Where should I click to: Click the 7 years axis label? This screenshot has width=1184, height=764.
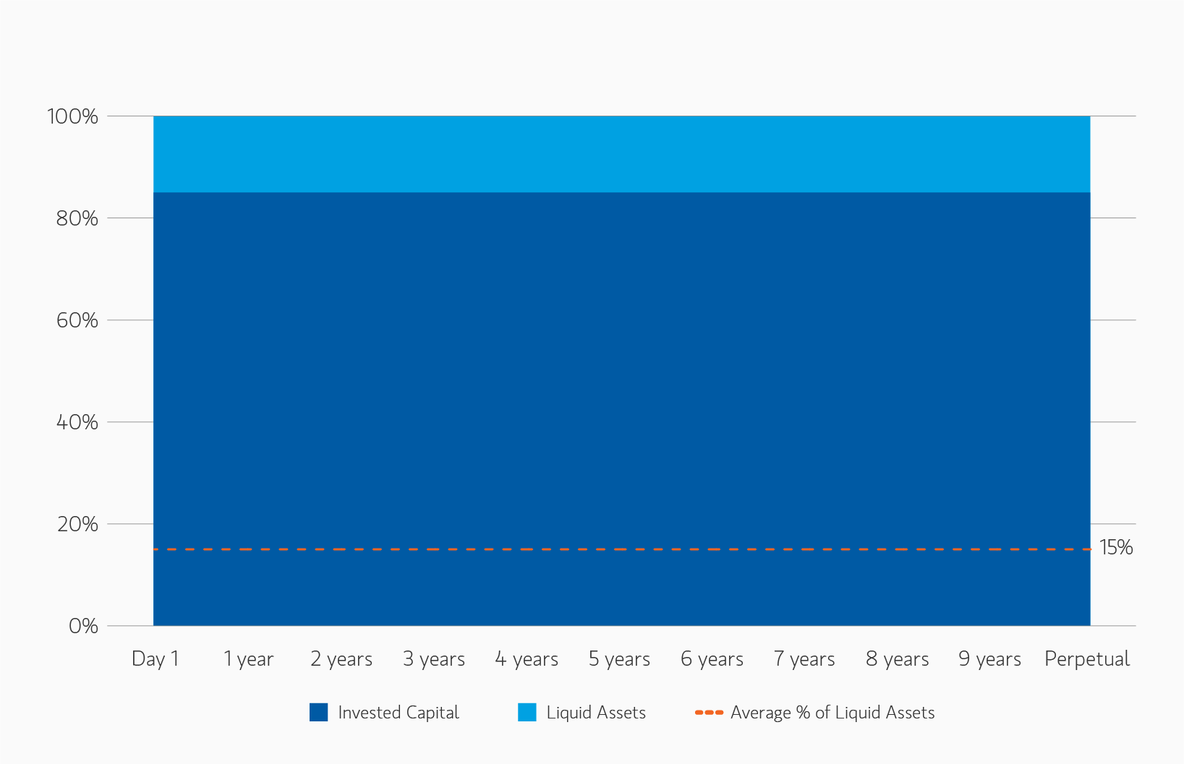[x=804, y=659]
